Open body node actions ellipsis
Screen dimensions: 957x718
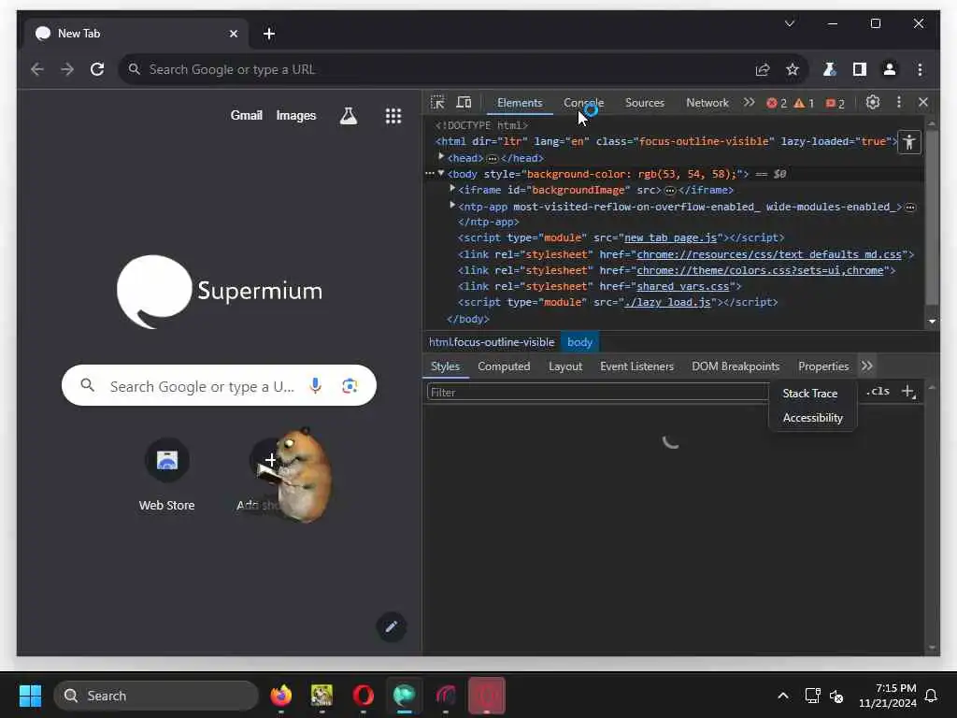coord(430,173)
